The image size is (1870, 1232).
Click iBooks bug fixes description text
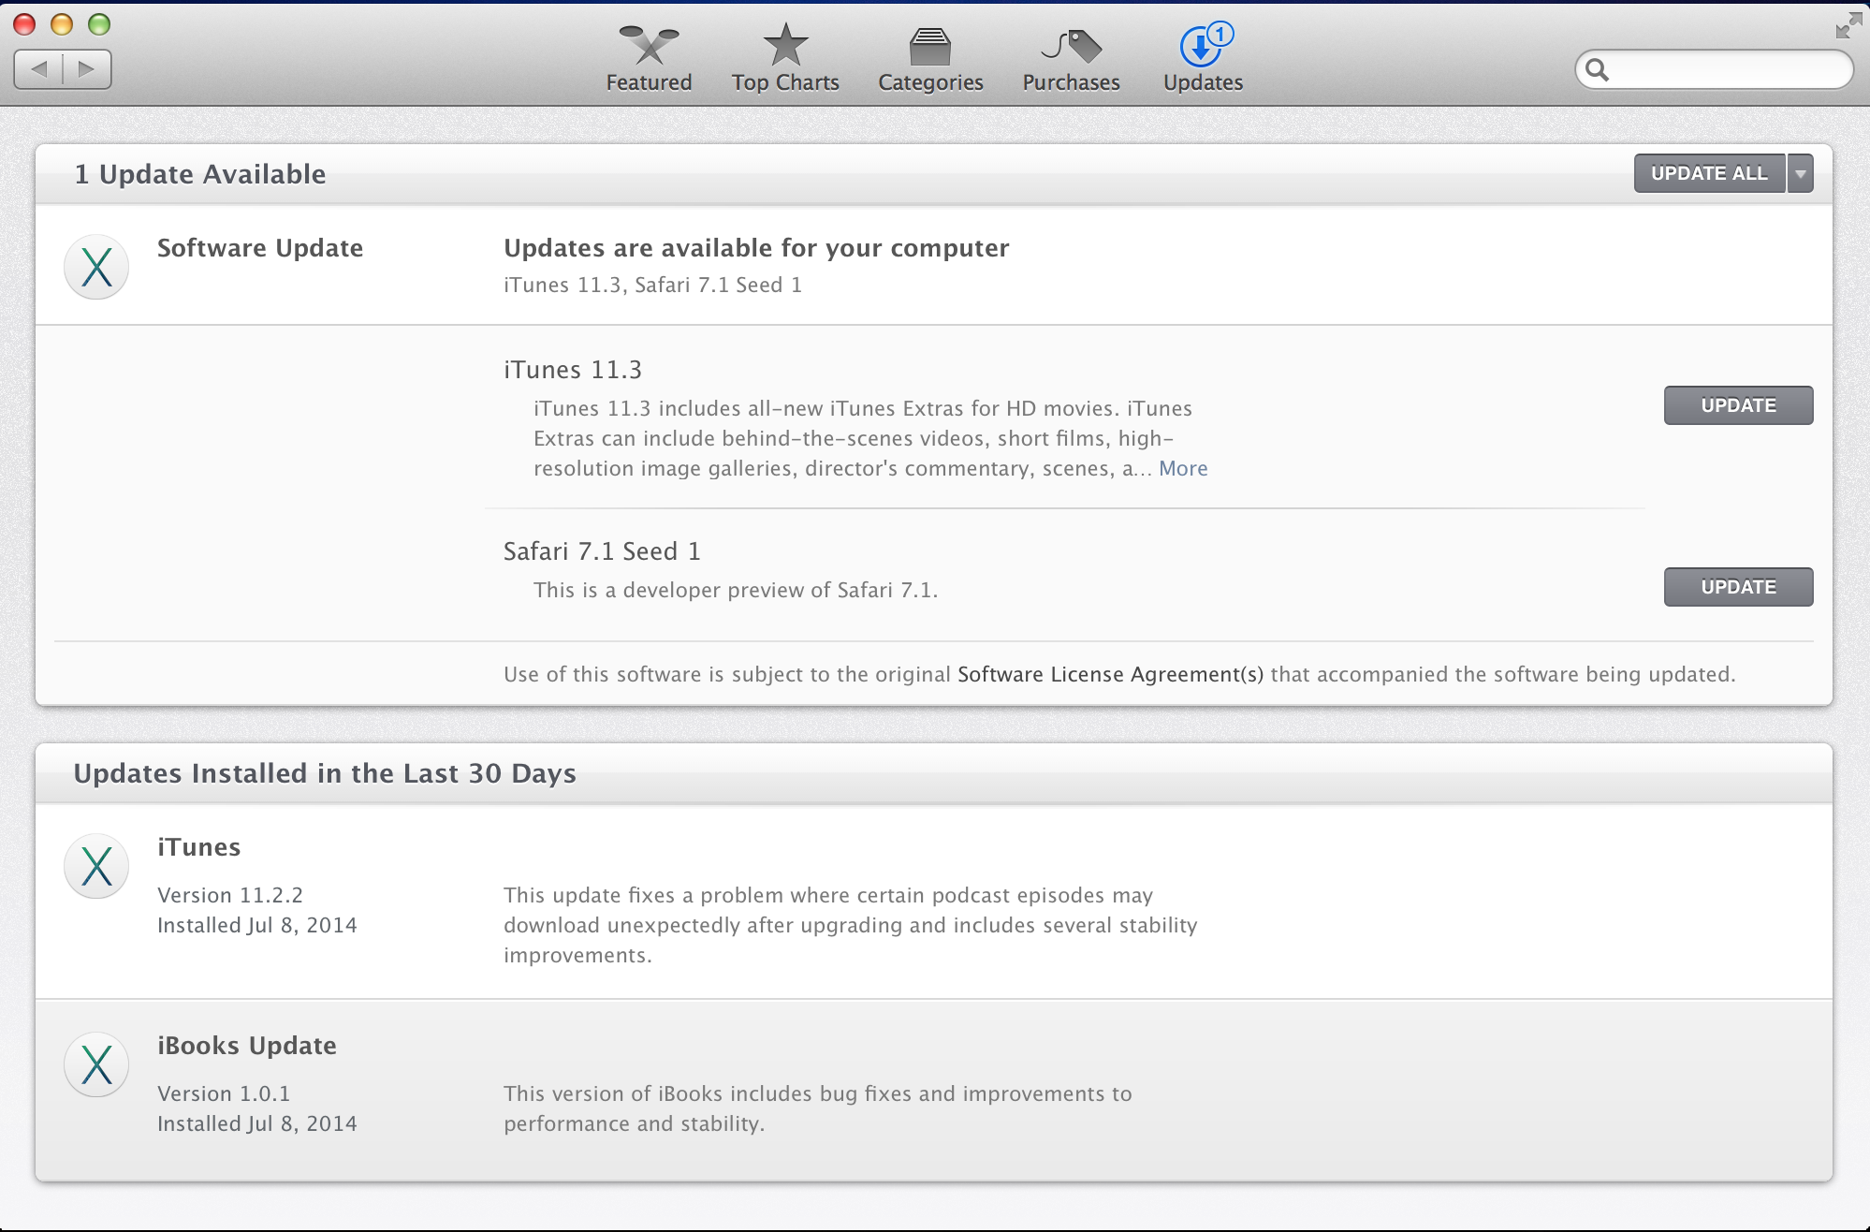point(818,1108)
